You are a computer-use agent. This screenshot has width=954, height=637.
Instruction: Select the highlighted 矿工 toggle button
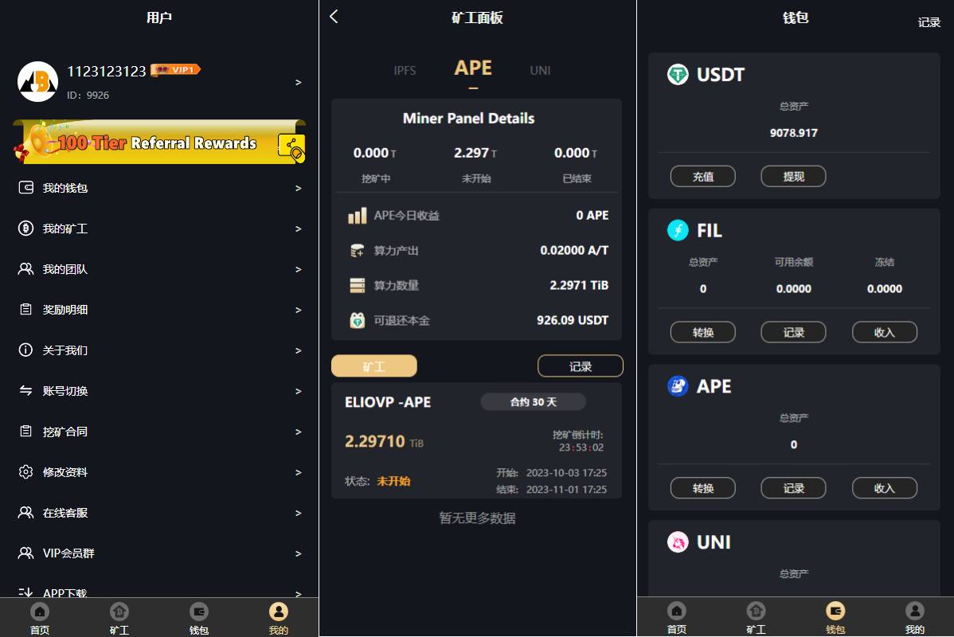(374, 366)
